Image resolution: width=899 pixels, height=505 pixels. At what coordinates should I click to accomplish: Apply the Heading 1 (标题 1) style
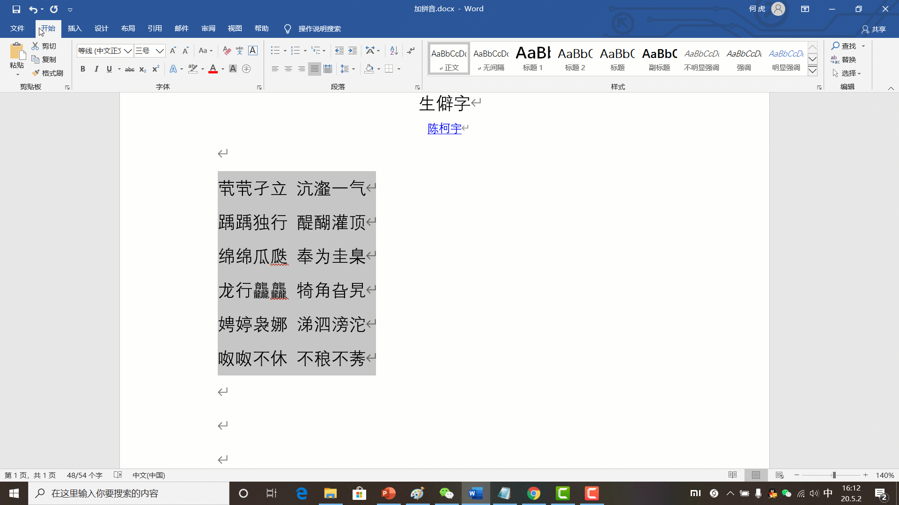(533, 58)
